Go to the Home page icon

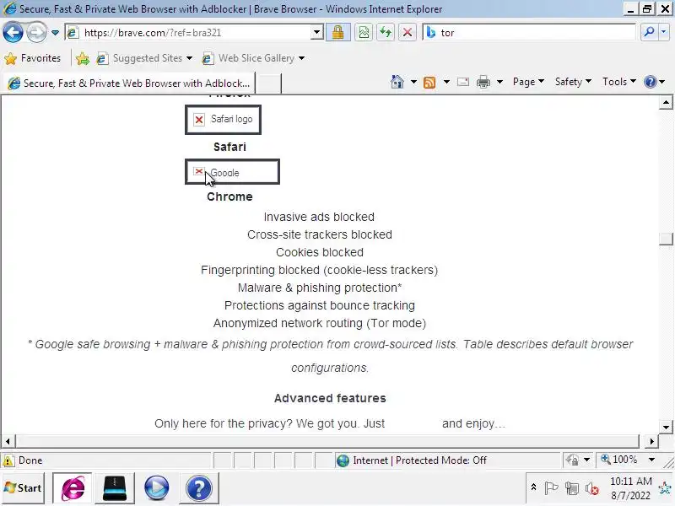[x=397, y=82]
